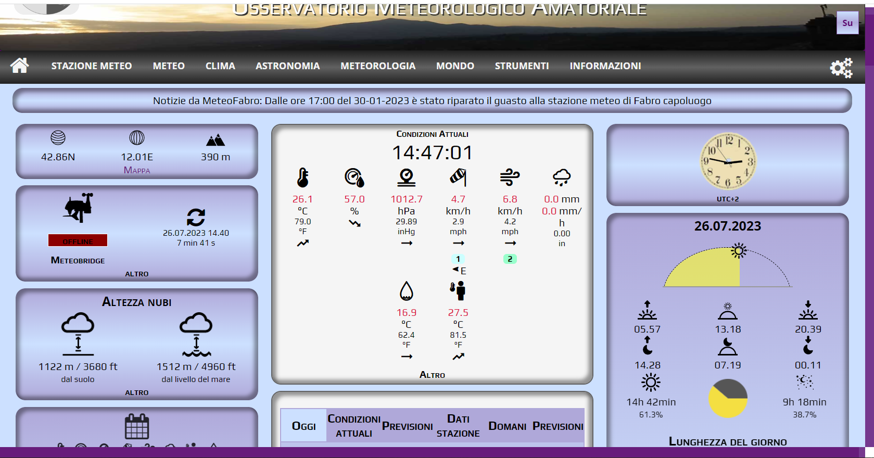Open the Astronomia menu
This screenshot has height=458, width=874.
click(287, 66)
